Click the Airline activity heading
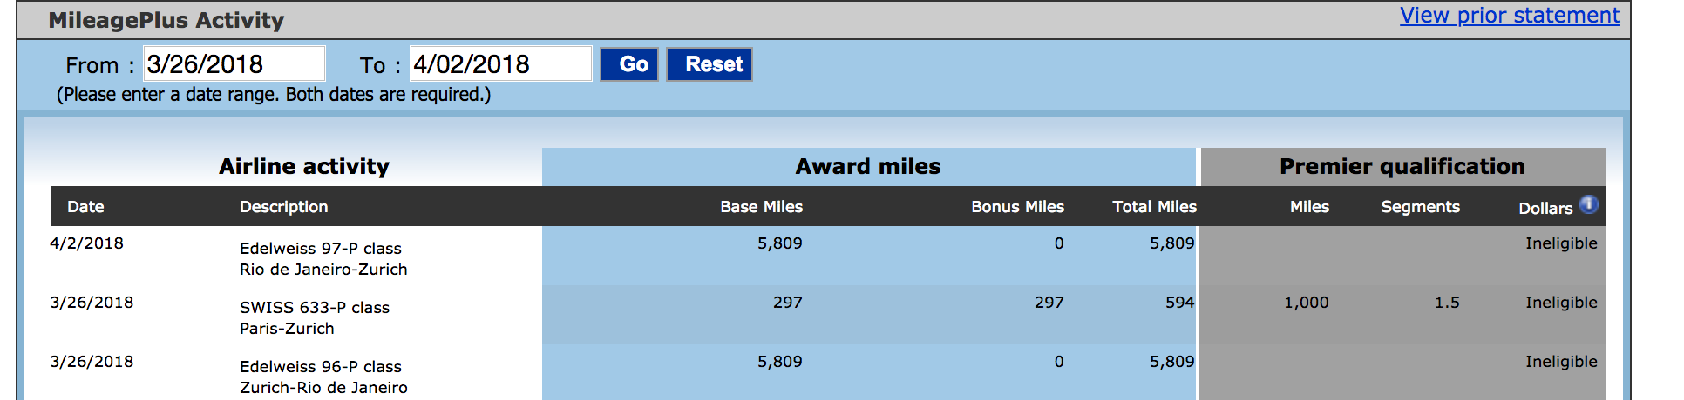Screen dimensions: 1684x400 304,167
